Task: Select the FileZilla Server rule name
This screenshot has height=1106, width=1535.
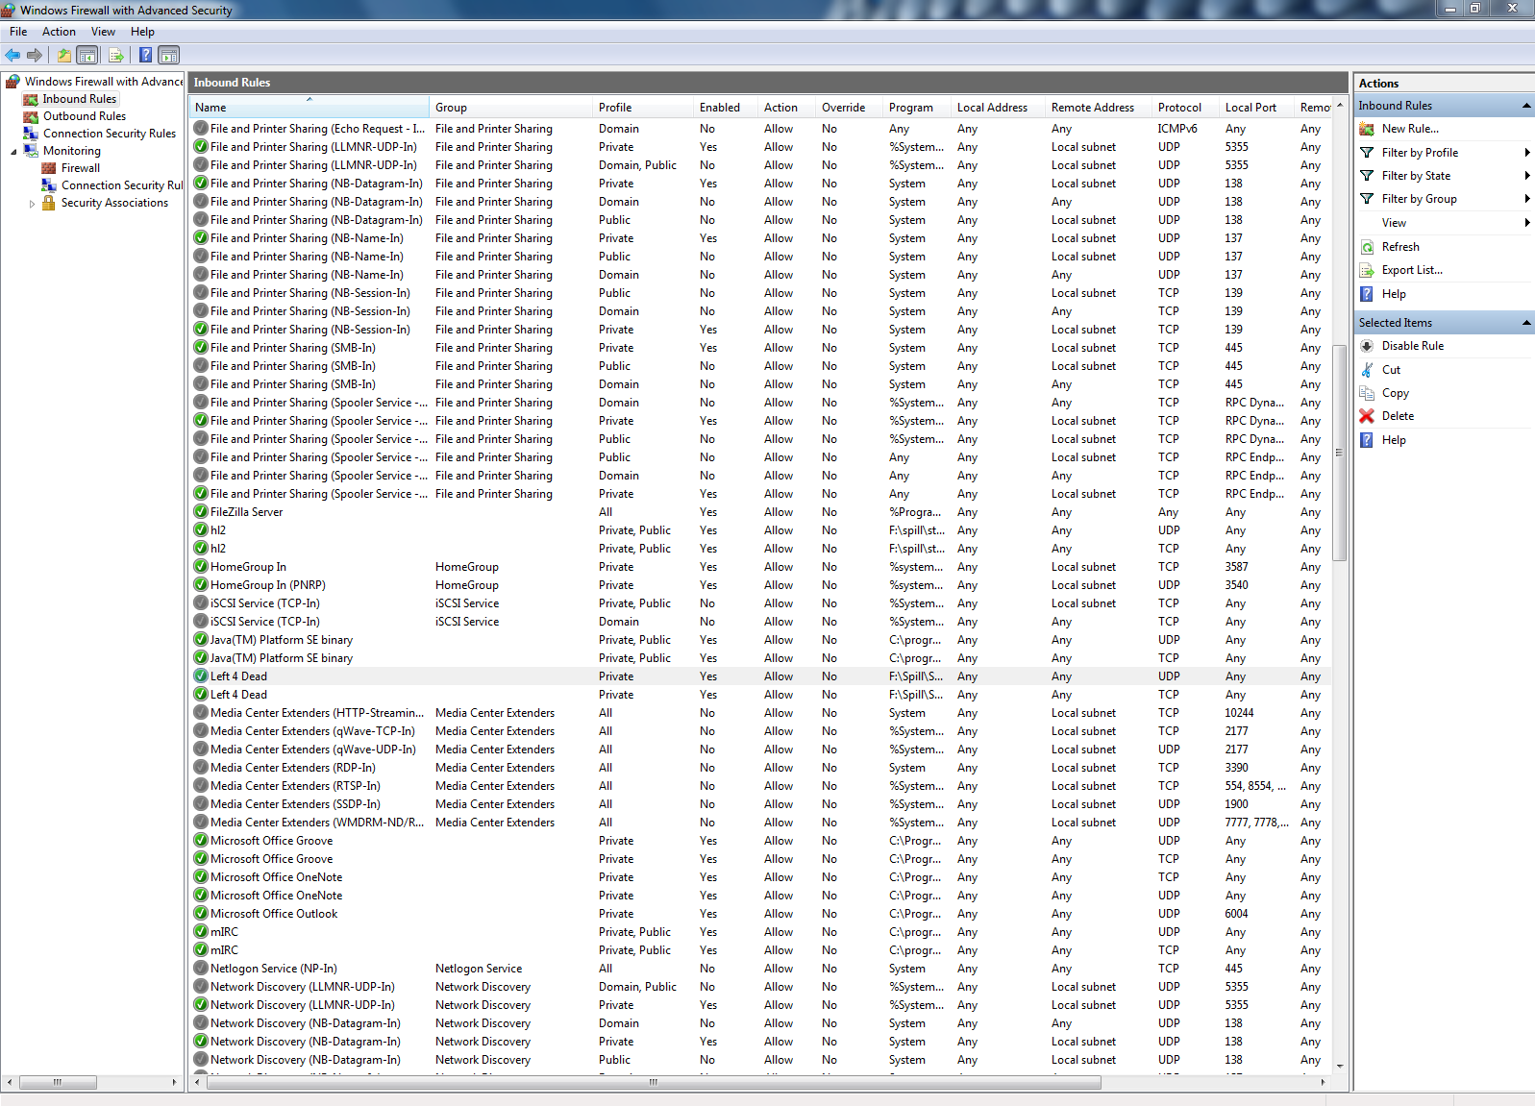Action: pos(246,512)
